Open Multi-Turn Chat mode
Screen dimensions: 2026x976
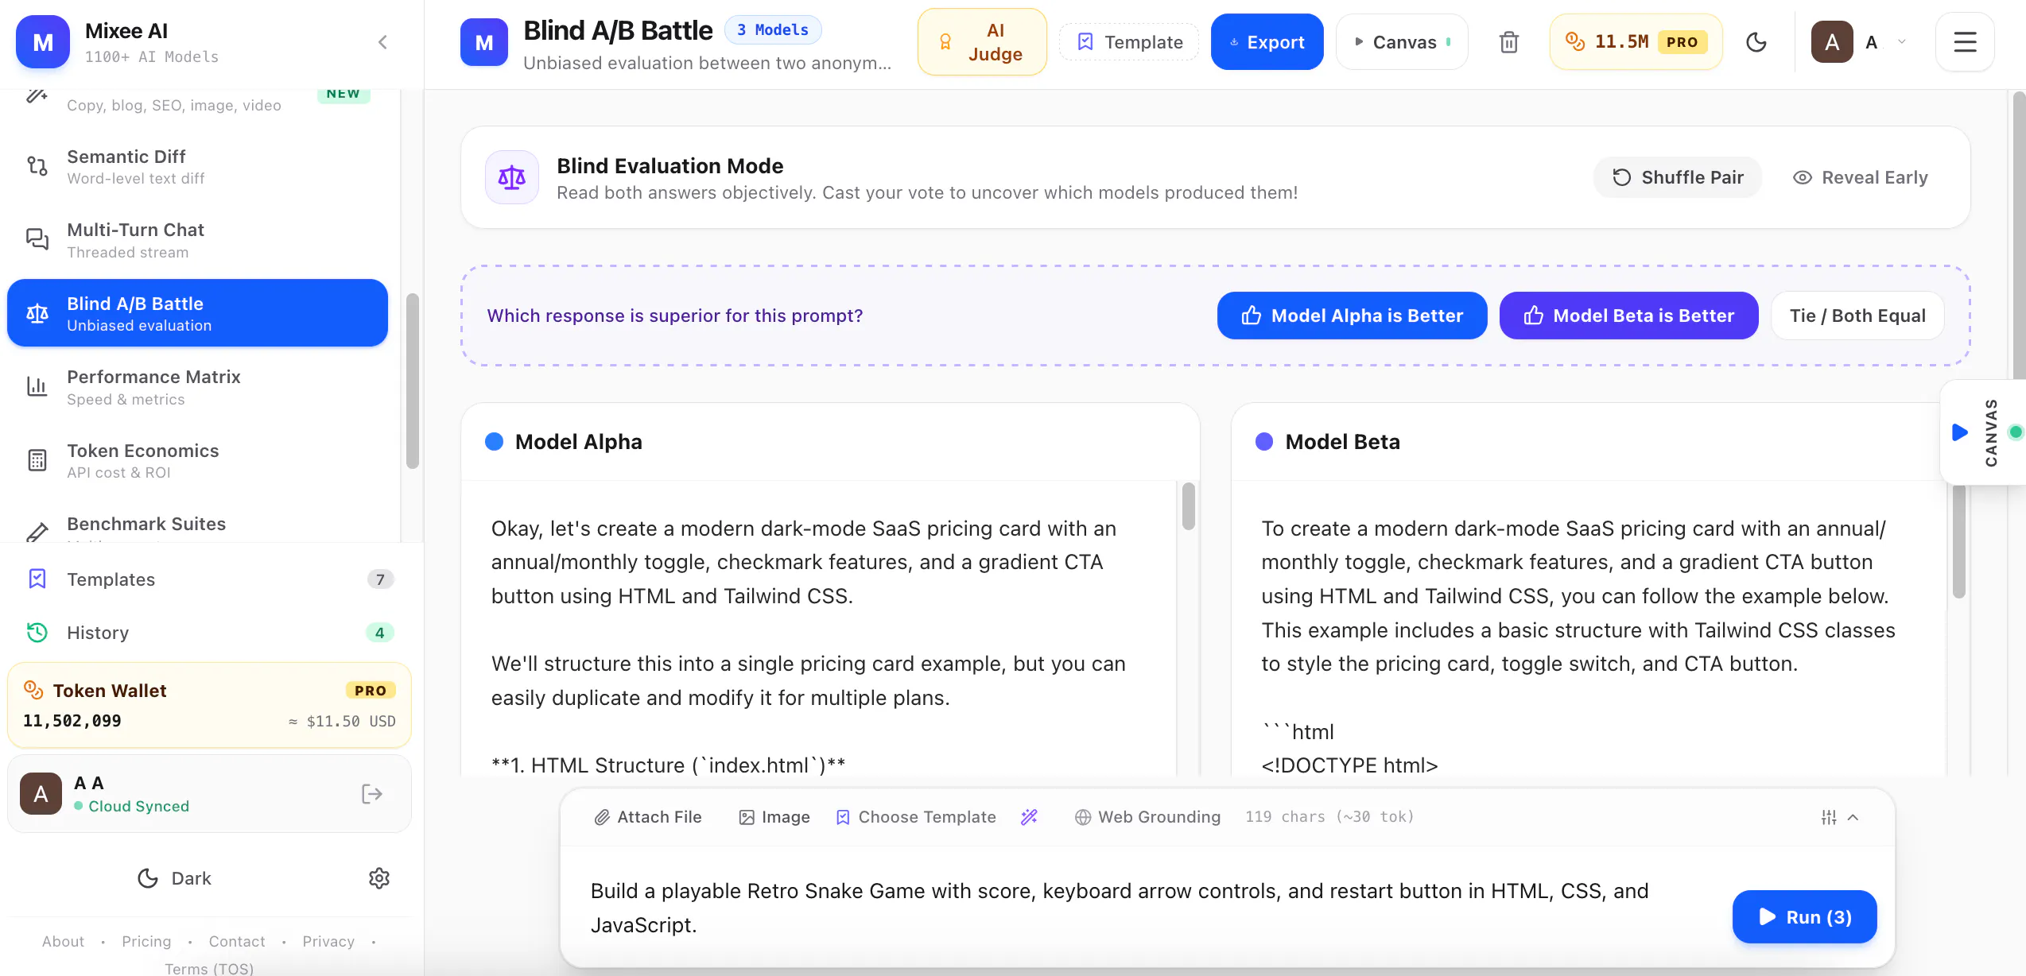[197, 240]
